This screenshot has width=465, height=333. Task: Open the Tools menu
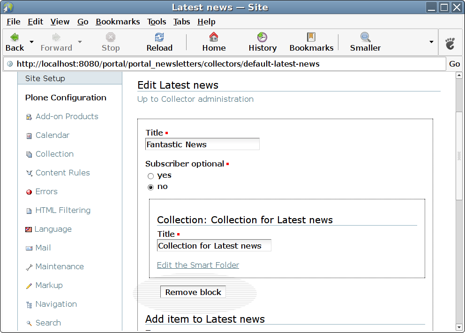[x=157, y=22]
